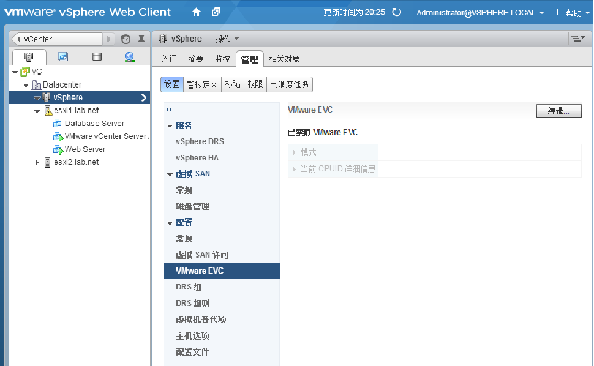Go to the vSphere Web Client home icon
This screenshot has height=366, width=594.
click(196, 12)
